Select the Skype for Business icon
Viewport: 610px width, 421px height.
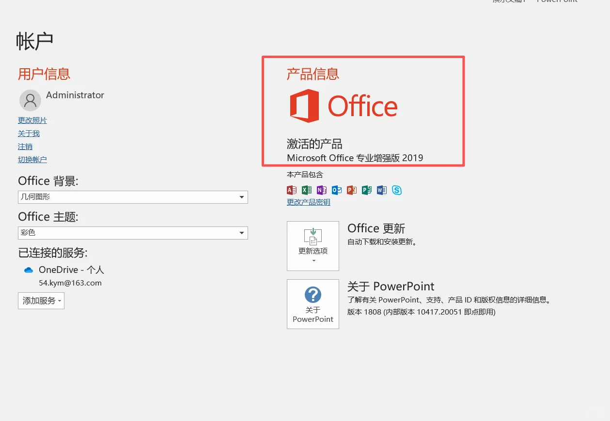click(397, 190)
